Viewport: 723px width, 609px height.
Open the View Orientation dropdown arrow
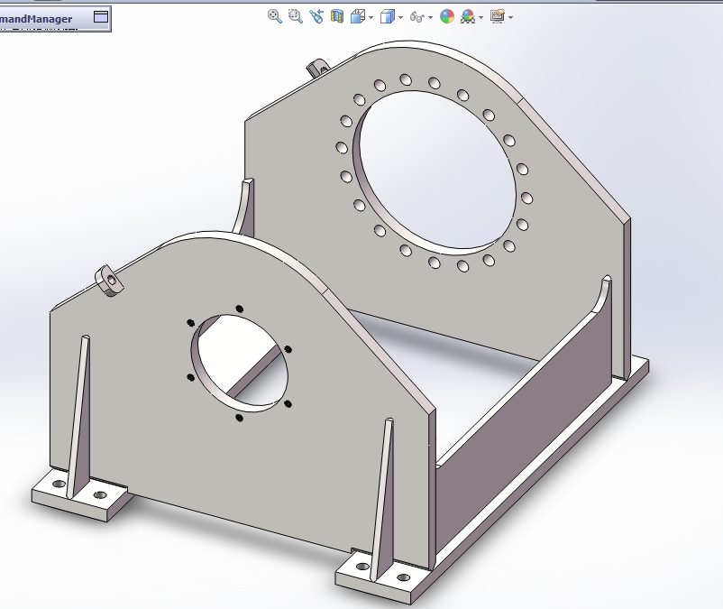coord(371,18)
